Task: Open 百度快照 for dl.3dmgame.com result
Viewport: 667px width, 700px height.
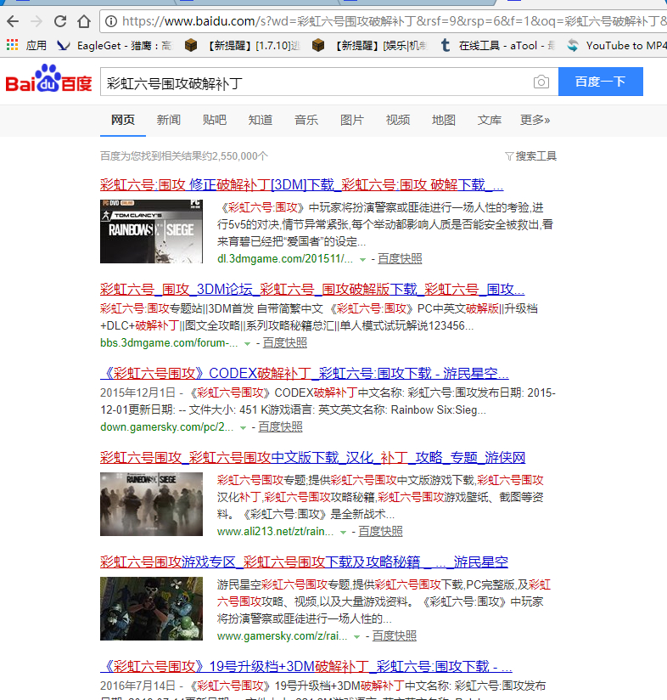Action: pos(400,258)
